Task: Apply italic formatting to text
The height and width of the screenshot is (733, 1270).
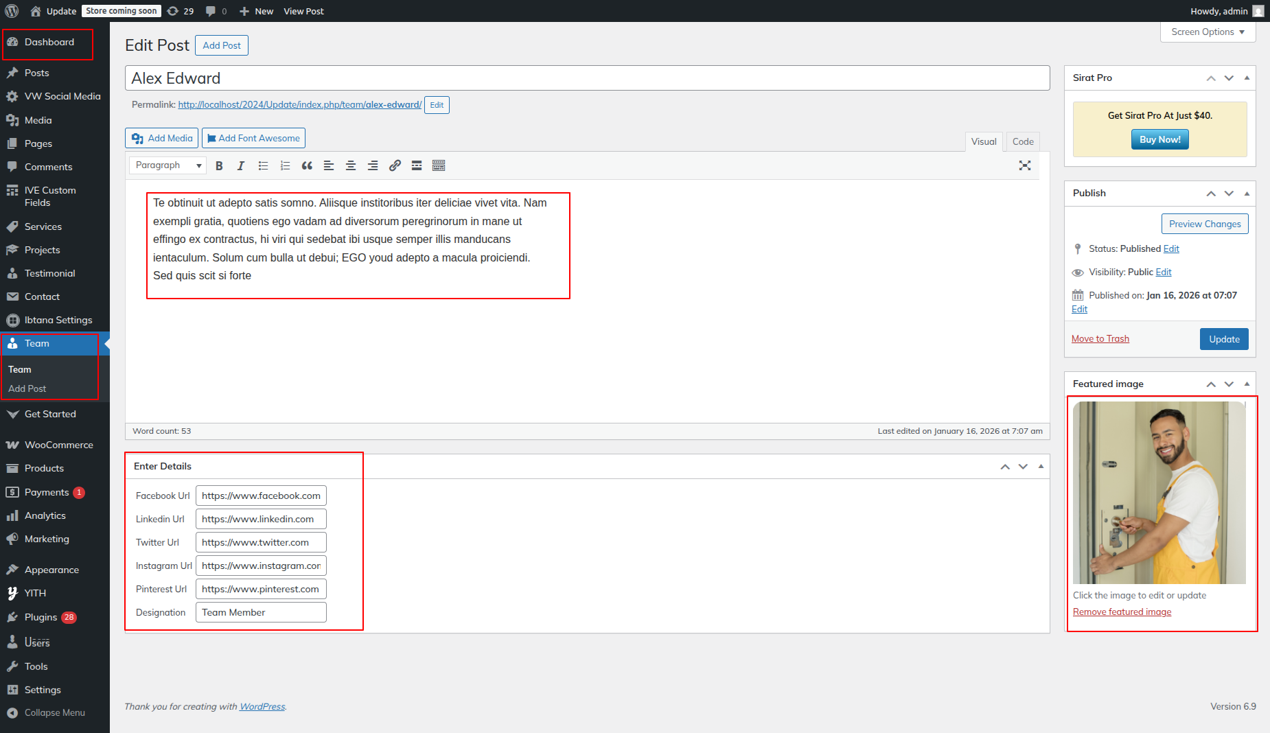Action: [241, 165]
